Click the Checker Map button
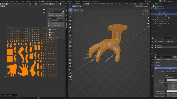This screenshot has width=177, height=99. 56,26
